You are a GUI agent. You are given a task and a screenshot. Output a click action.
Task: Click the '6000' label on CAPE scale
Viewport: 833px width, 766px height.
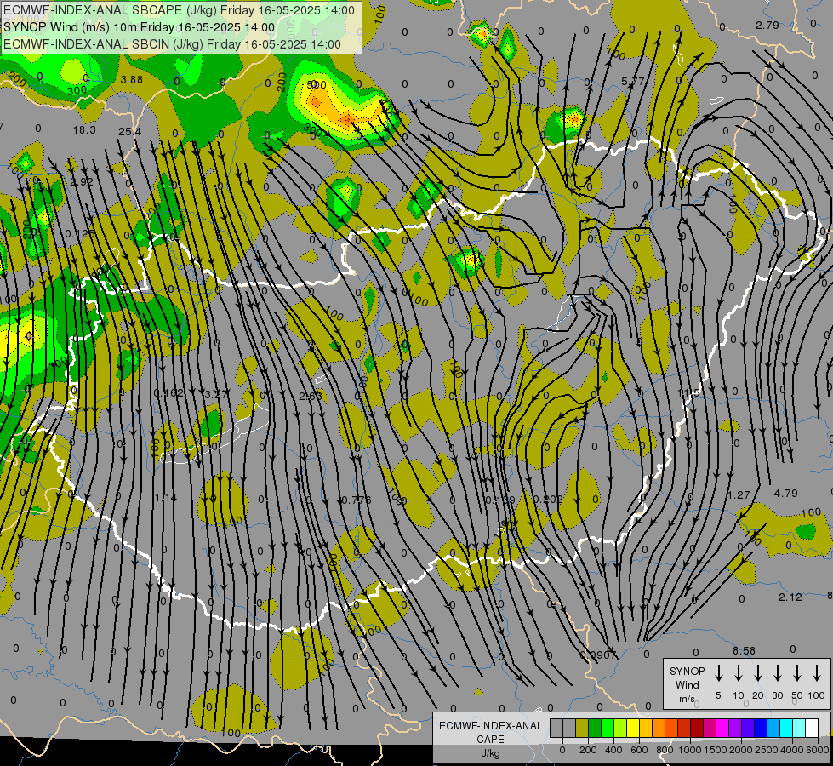tap(817, 750)
